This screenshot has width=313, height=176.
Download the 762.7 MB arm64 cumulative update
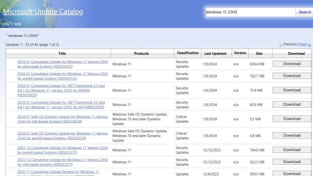pyautogui.click(x=292, y=76)
